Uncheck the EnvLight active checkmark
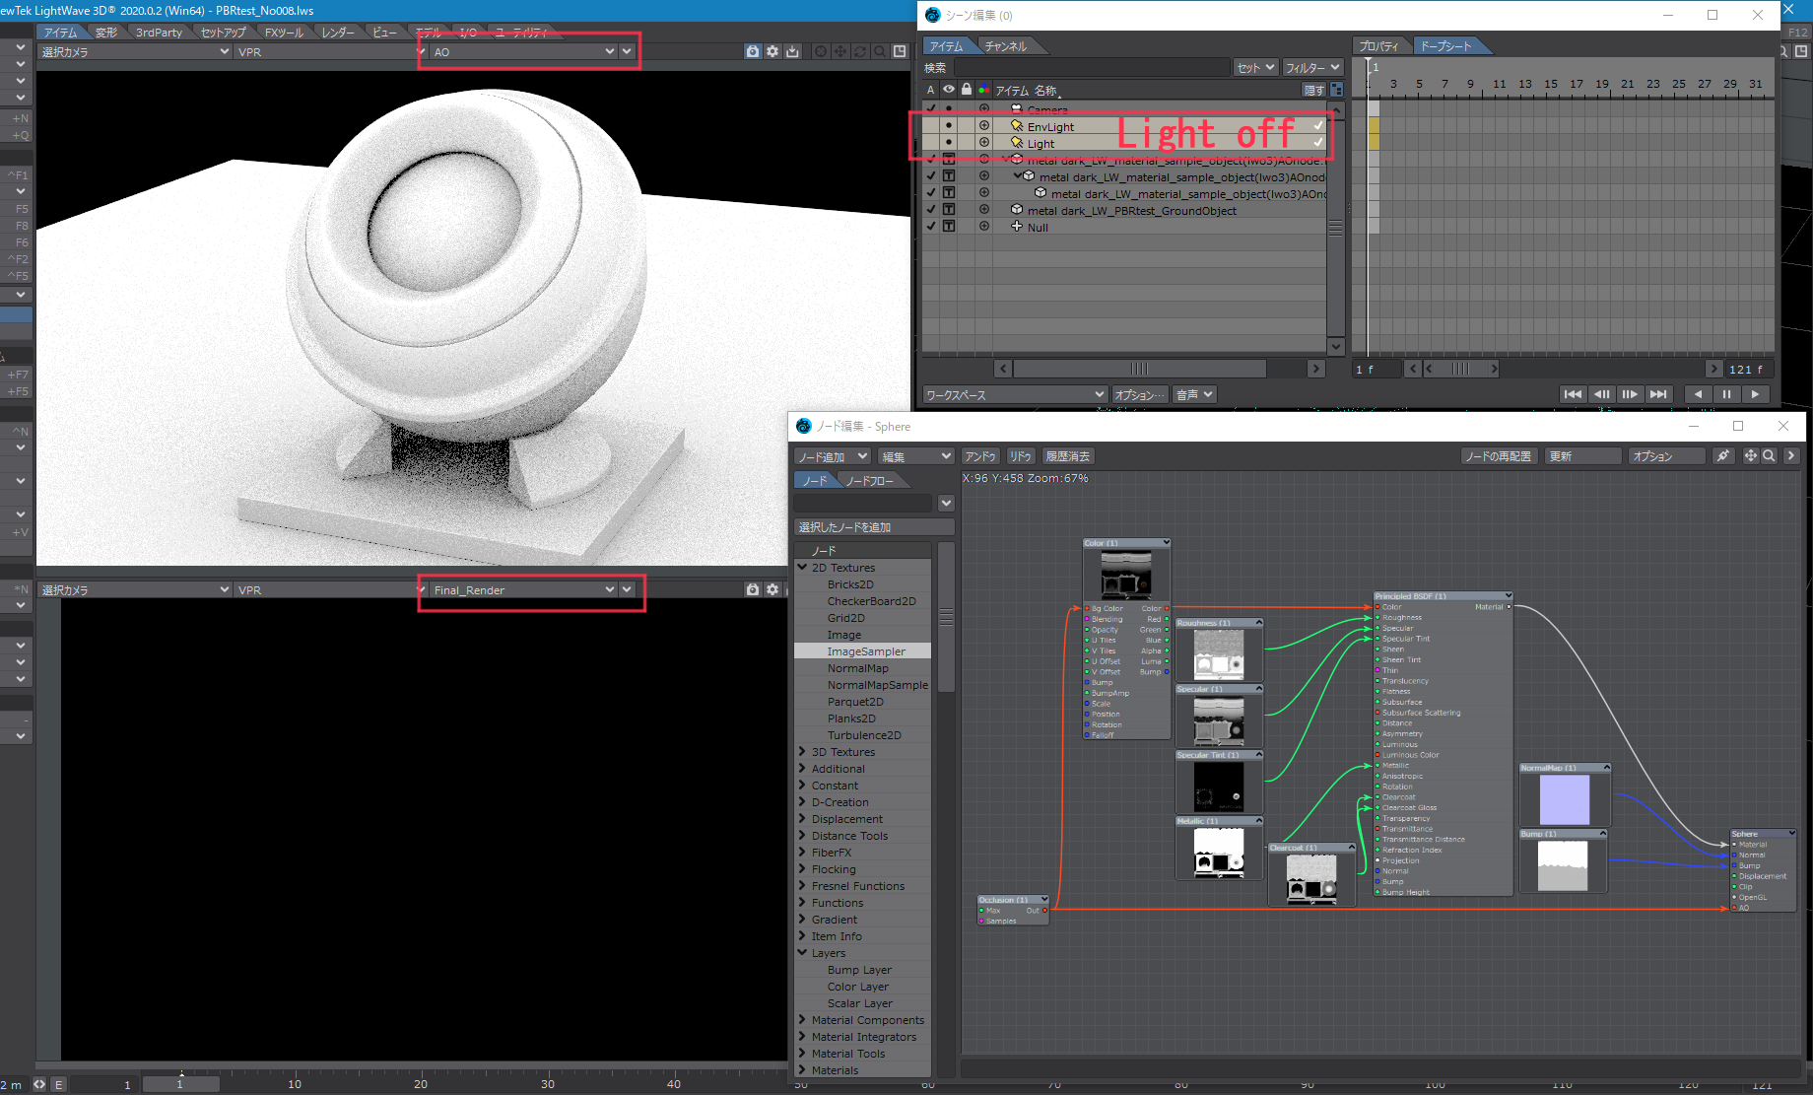1813x1095 pixels. [1318, 125]
